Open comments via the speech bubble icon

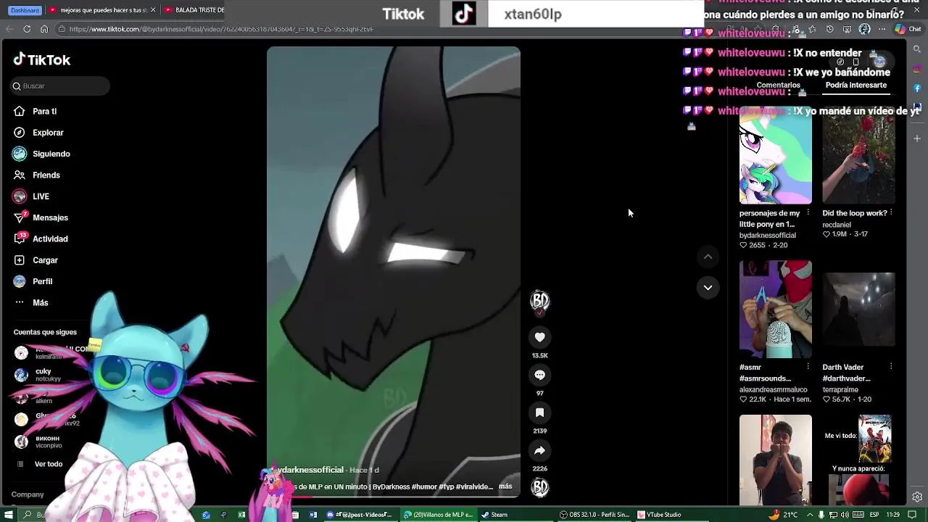point(539,375)
